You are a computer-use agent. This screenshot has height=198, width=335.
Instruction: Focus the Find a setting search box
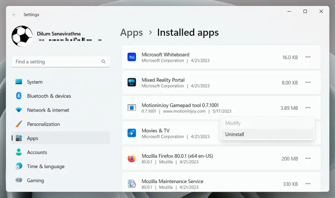(57, 62)
